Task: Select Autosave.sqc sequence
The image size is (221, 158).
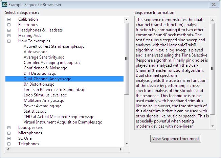Action: tap(36, 52)
